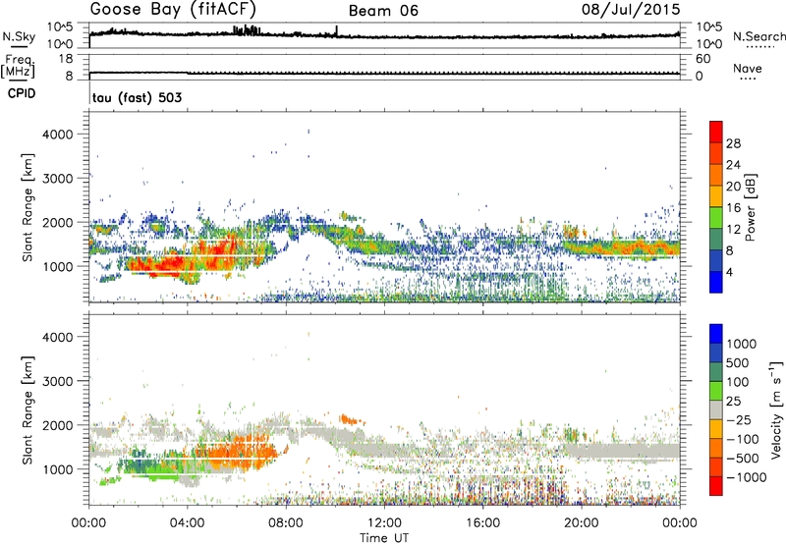Click the power panel 'Slant Range [km]' label
The width and height of the screenshot is (786, 544).
tap(28, 208)
